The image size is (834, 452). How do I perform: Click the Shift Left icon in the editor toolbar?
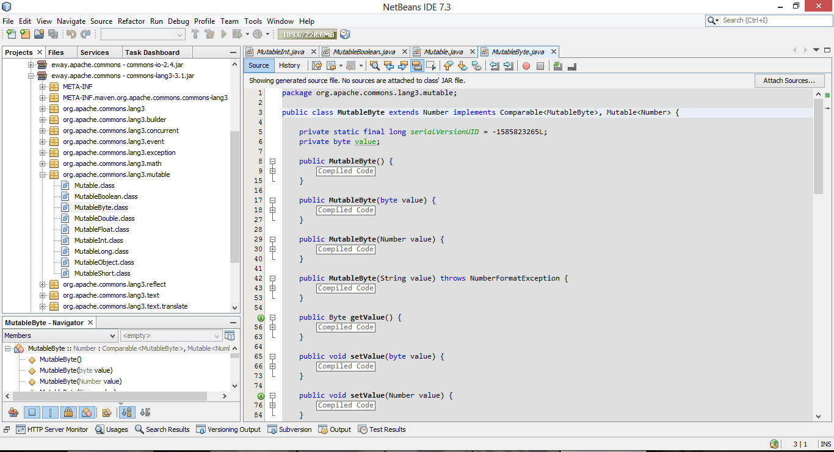pos(494,65)
